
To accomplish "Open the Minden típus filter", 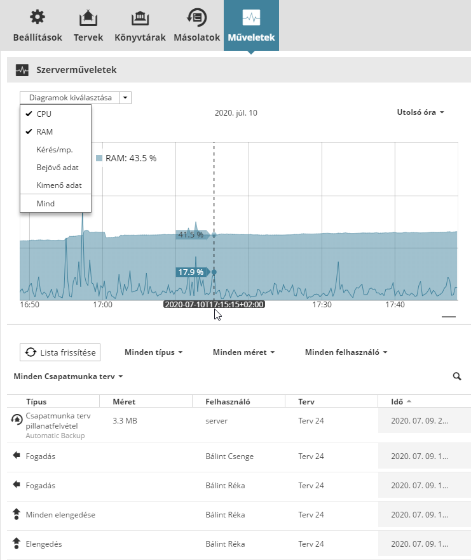I will pyautogui.click(x=153, y=352).
